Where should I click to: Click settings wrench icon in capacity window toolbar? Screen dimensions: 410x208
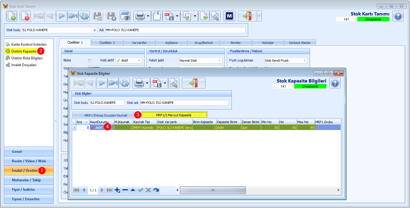tap(174, 83)
